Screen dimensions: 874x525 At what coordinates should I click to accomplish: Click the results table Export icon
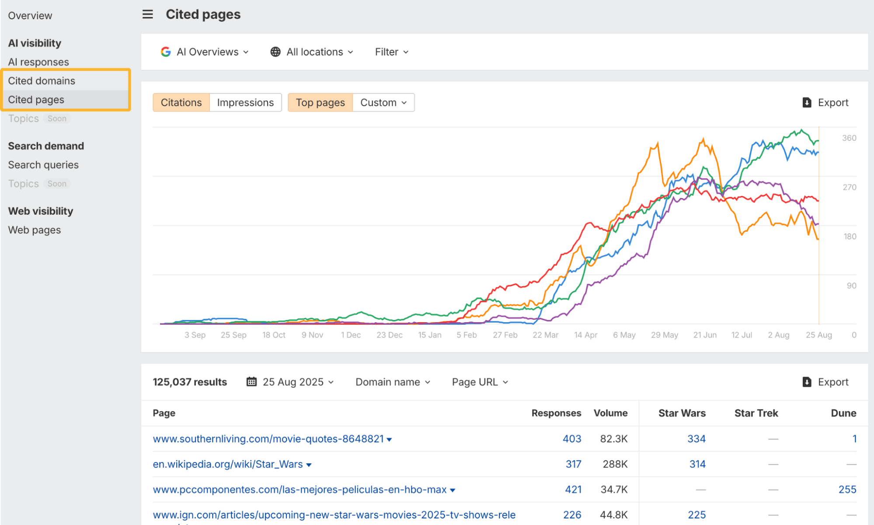pos(807,382)
